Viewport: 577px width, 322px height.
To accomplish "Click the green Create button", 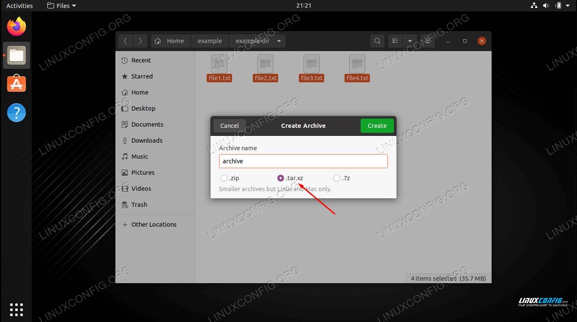I will pos(377,126).
